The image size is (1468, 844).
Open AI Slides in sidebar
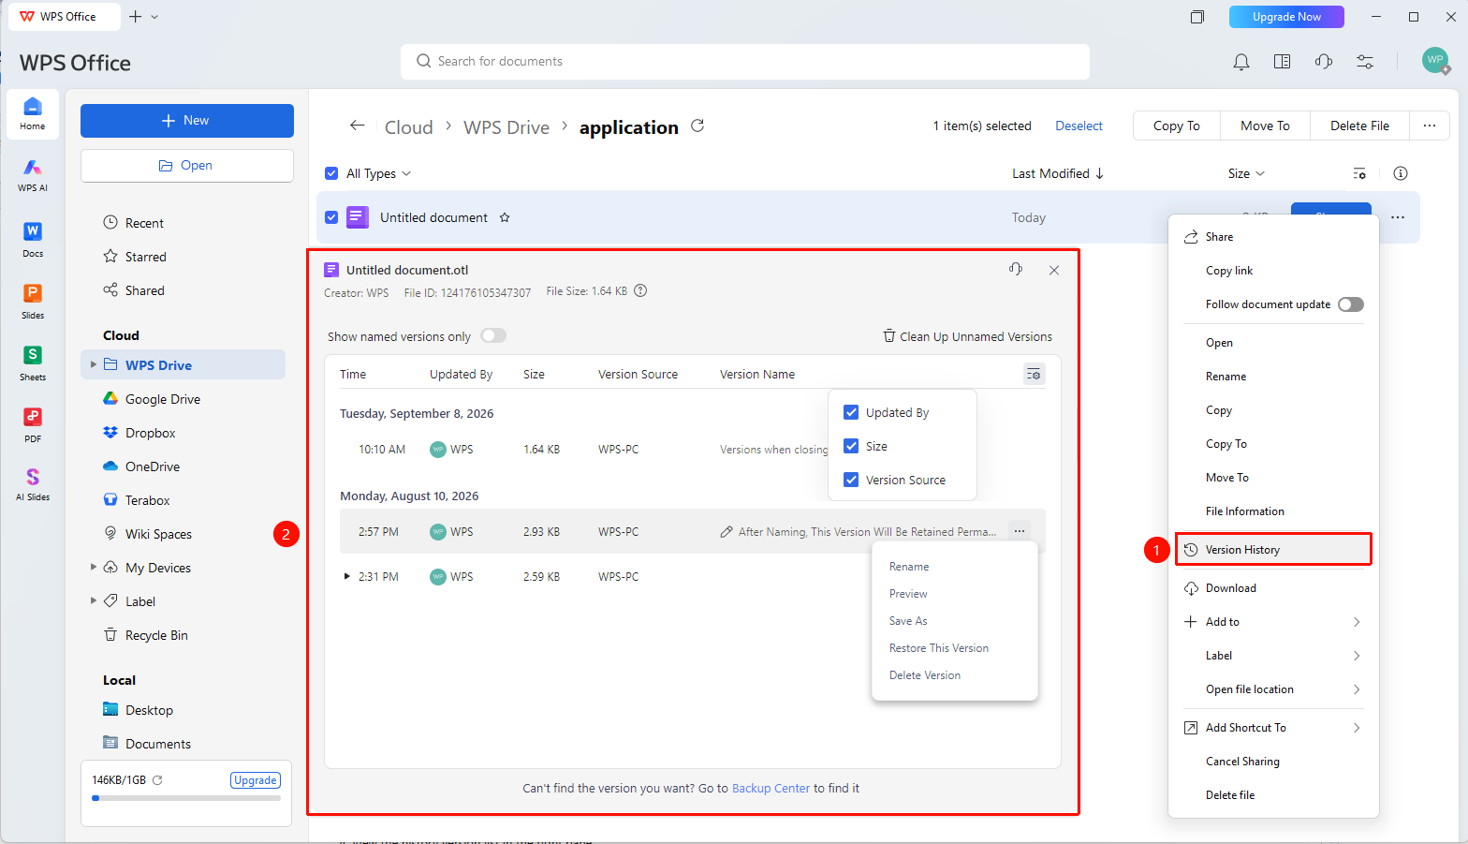[x=33, y=484]
